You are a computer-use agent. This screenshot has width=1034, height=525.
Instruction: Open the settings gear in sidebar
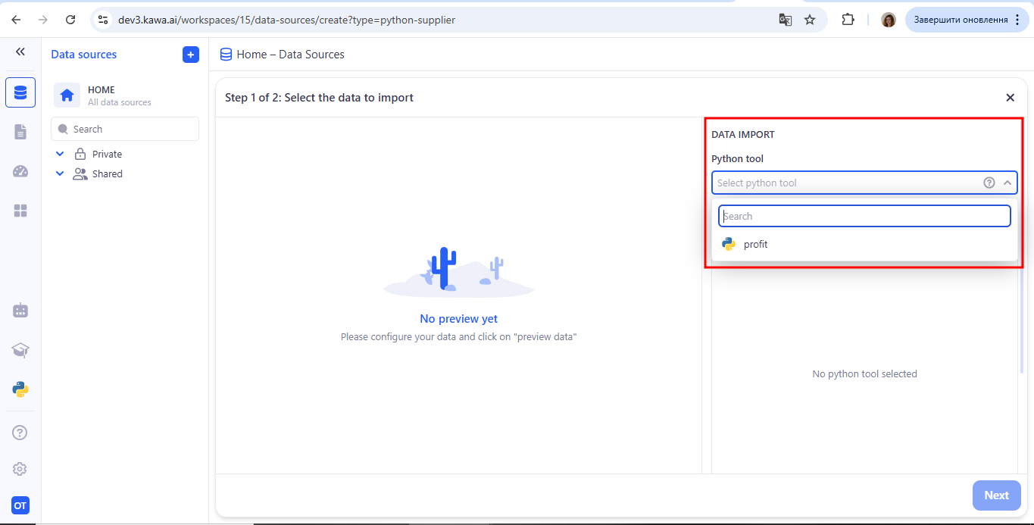click(x=20, y=469)
